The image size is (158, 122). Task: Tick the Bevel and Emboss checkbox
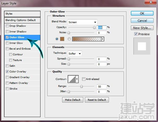(7, 49)
